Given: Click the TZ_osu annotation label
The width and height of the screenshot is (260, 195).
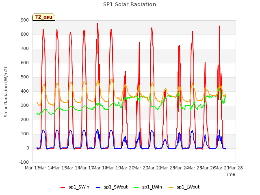Looking at the screenshot, I should click(x=44, y=17).
